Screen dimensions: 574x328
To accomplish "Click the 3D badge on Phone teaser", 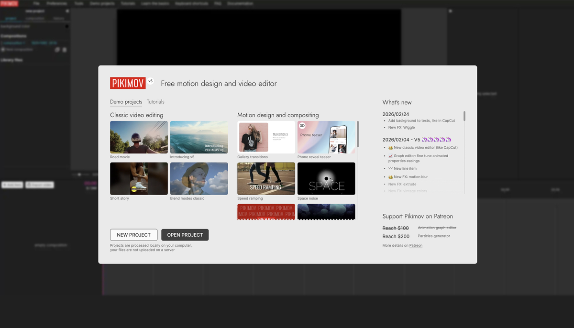I will tap(302, 126).
